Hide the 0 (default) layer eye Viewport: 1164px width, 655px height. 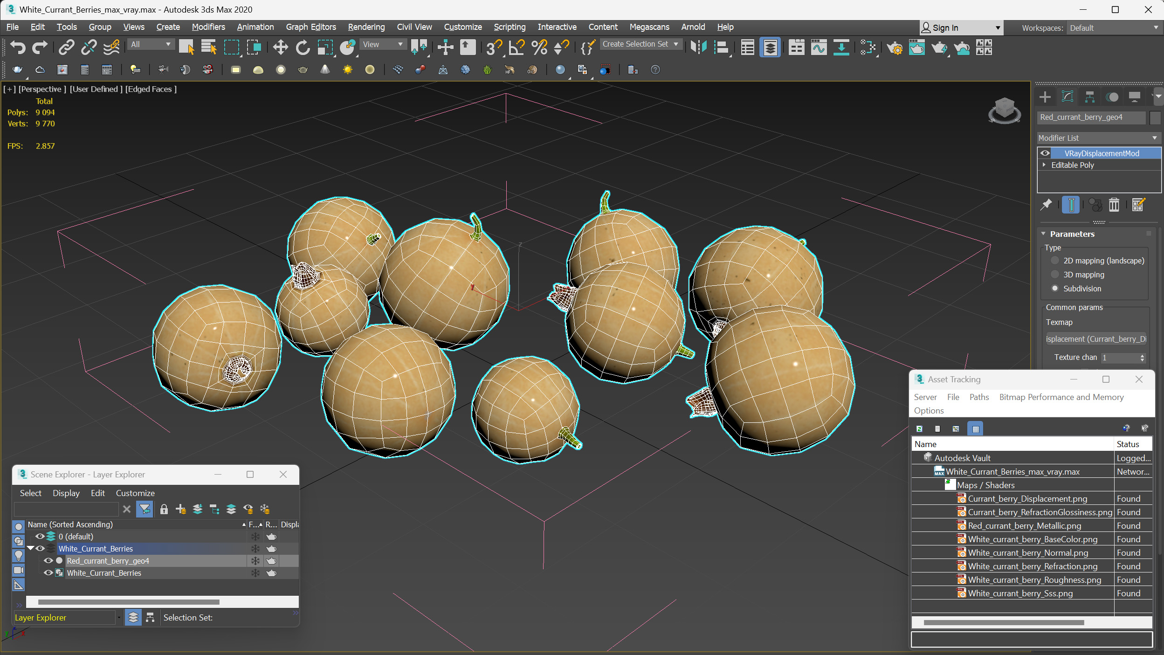[x=40, y=536]
